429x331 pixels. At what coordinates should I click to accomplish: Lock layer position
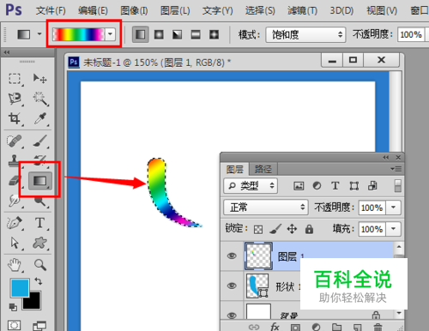[292, 229]
